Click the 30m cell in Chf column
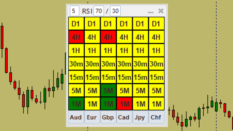233x131 pixels. [156, 64]
